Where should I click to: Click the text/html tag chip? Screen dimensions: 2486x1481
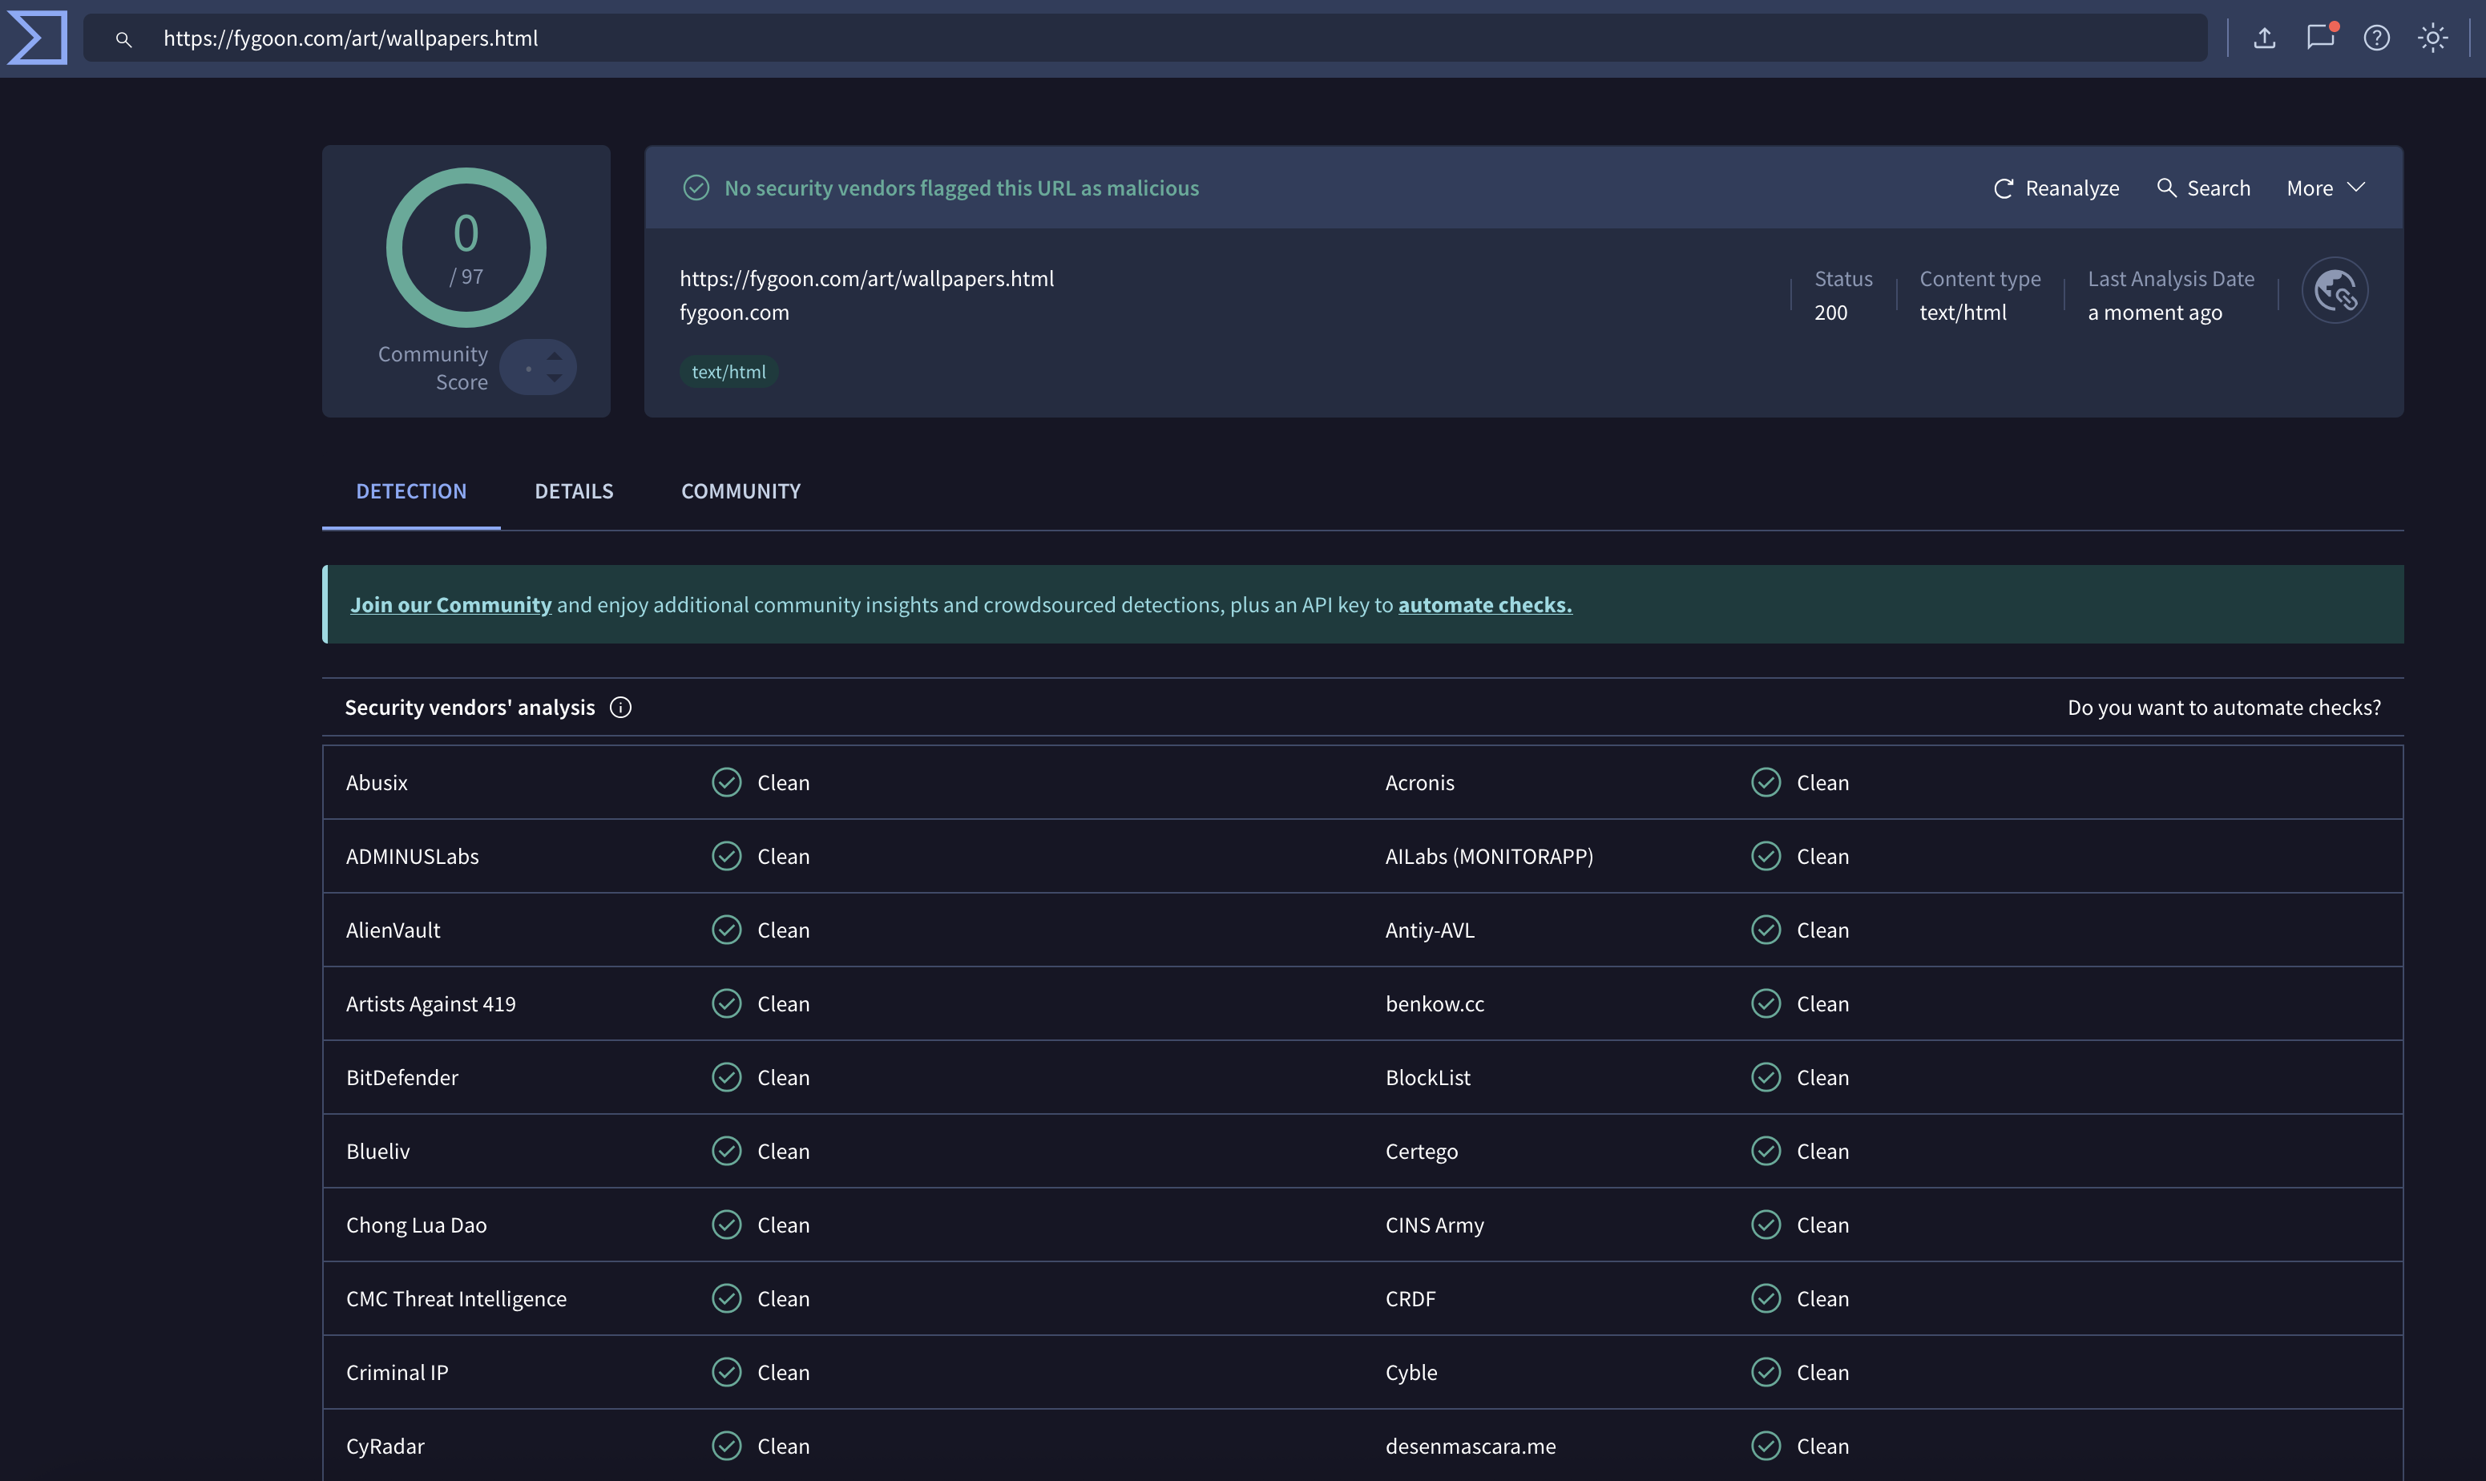point(728,372)
